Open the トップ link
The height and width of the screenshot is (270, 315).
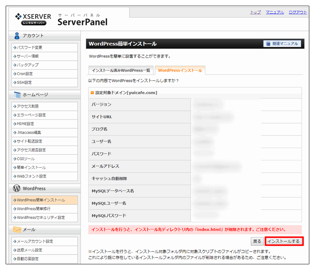pos(255,12)
